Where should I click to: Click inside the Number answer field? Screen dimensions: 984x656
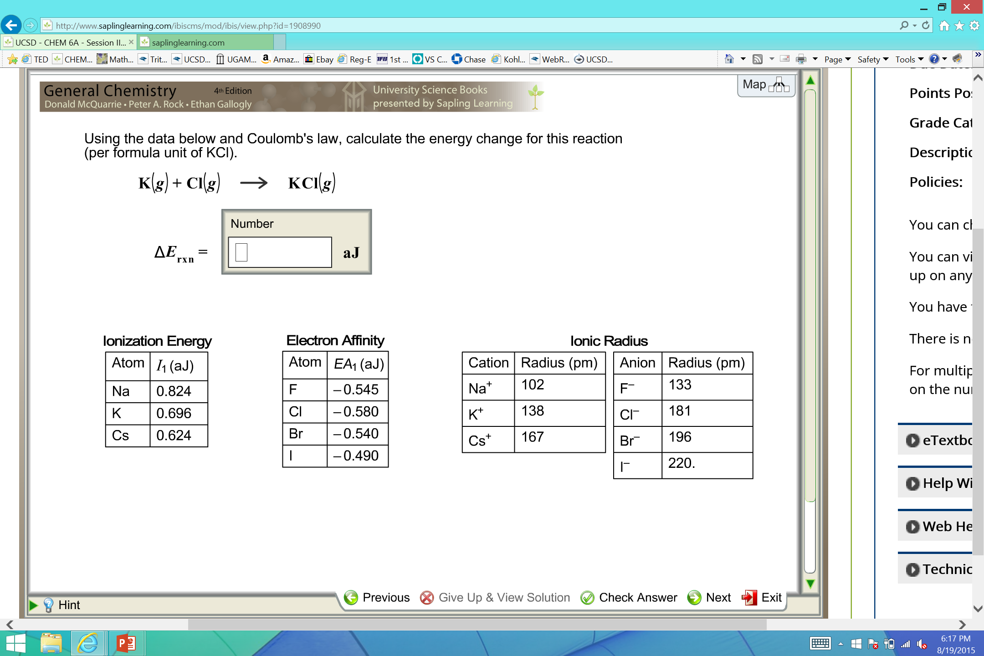(279, 251)
